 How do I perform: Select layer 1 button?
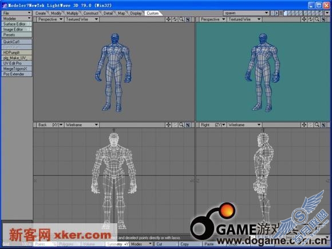pyautogui.click(x=286, y=13)
